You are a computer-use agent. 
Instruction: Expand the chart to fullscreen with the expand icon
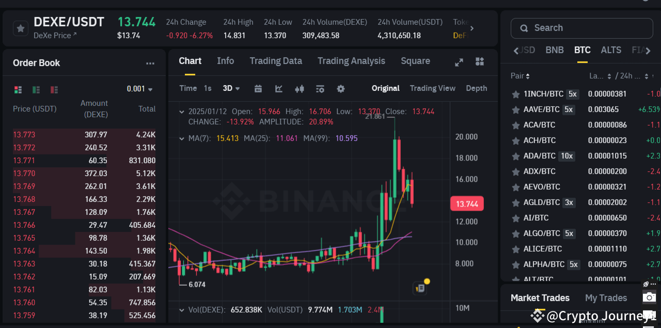pyautogui.click(x=459, y=61)
